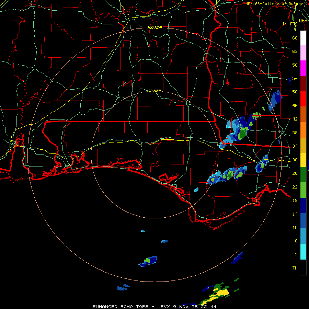Viewport: 309px width, 309px height.
Task: Select the black TH legend swatch
Action: [303, 267]
